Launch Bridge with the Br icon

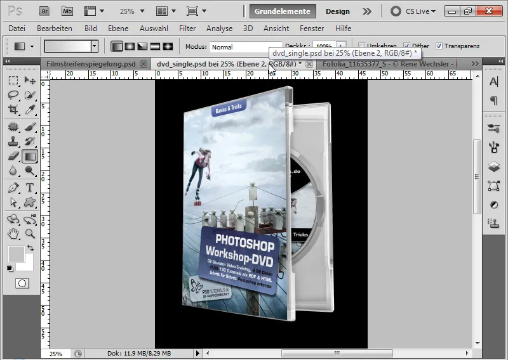point(44,11)
